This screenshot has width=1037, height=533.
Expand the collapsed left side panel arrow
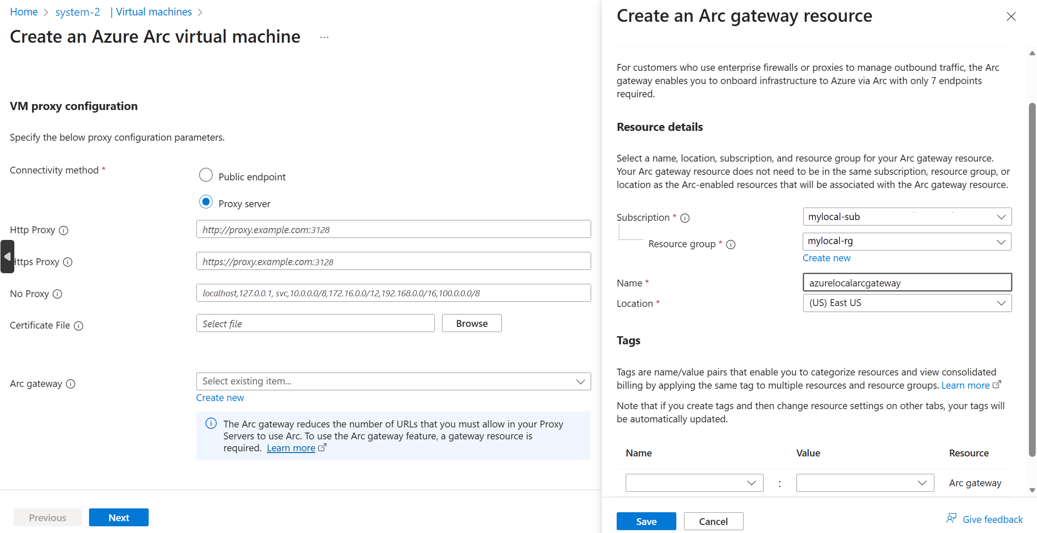tap(7, 256)
